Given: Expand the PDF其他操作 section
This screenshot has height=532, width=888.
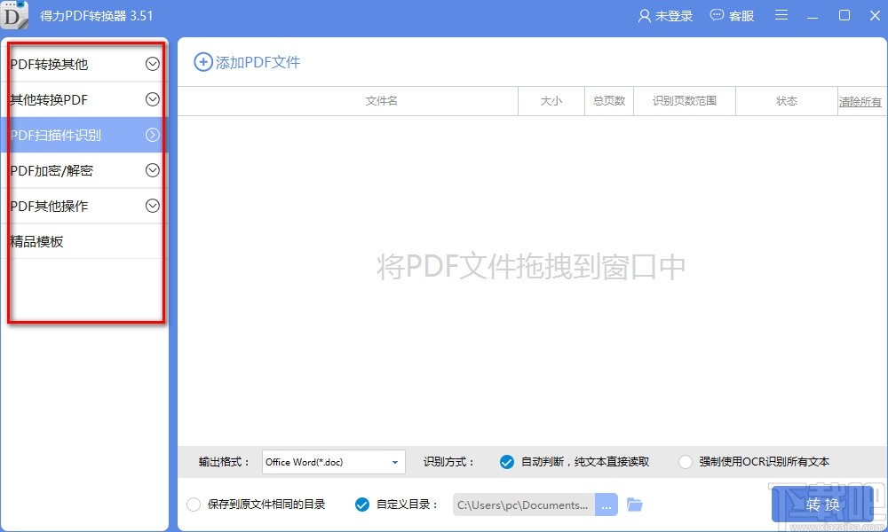Looking at the screenshot, I should click(x=153, y=206).
